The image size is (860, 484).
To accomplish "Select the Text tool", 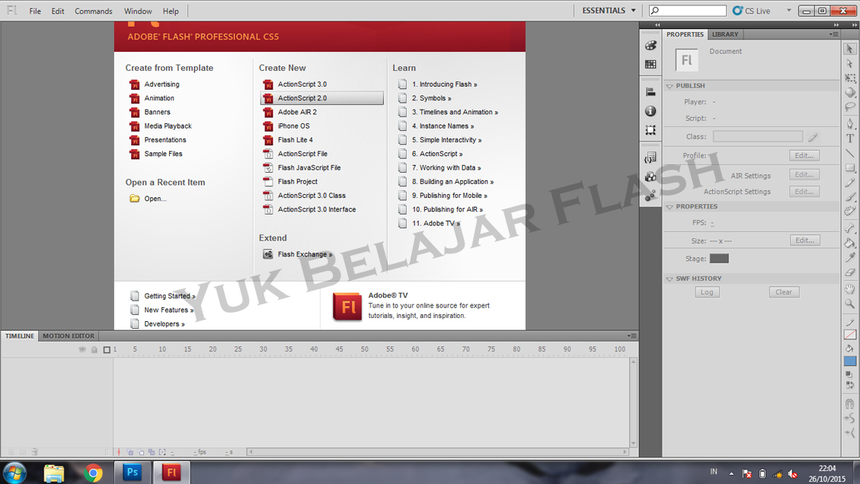I will 850,139.
